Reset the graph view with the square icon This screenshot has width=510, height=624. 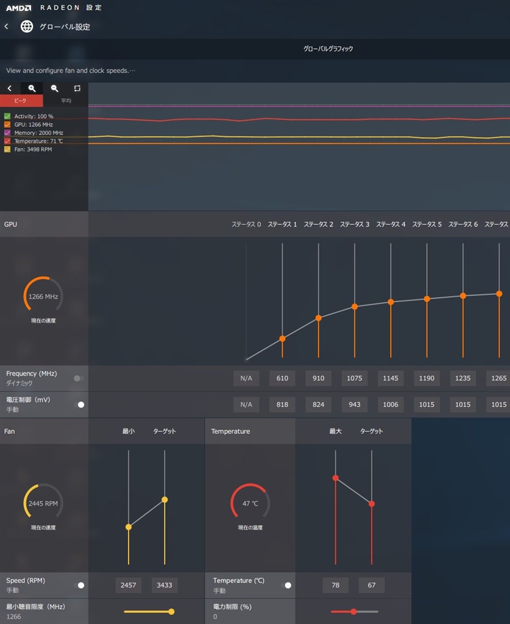click(x=77, y=88)
